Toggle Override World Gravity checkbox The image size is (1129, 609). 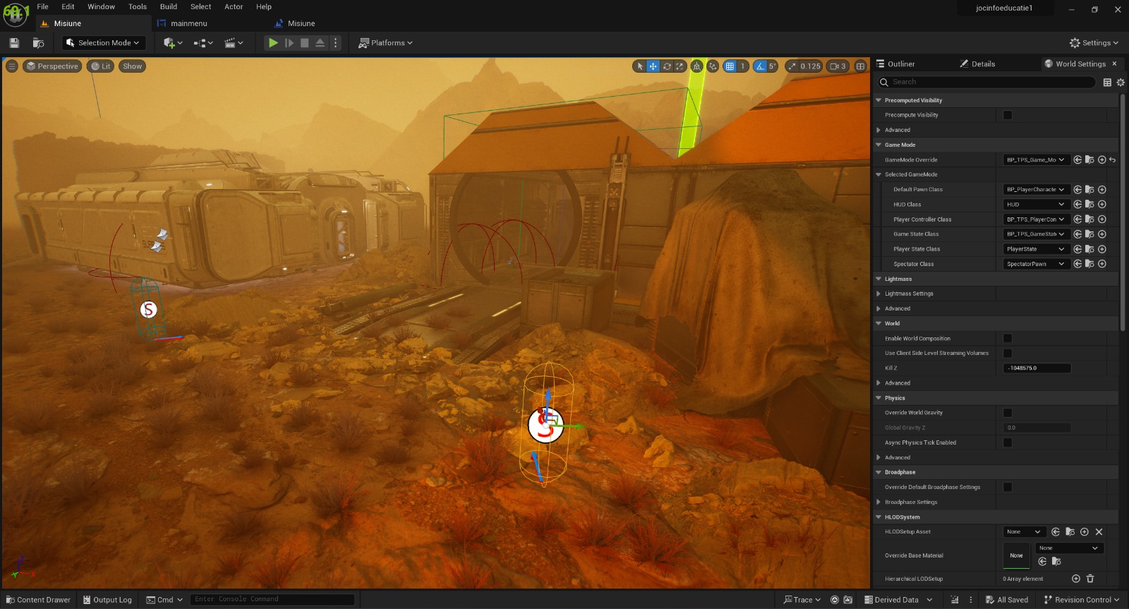(x=1008, y=413)
